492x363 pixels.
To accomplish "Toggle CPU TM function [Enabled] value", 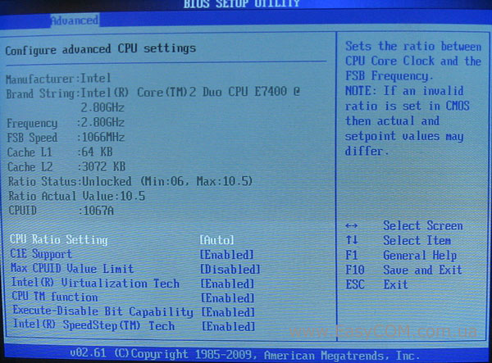I will (x=228, y=297).
